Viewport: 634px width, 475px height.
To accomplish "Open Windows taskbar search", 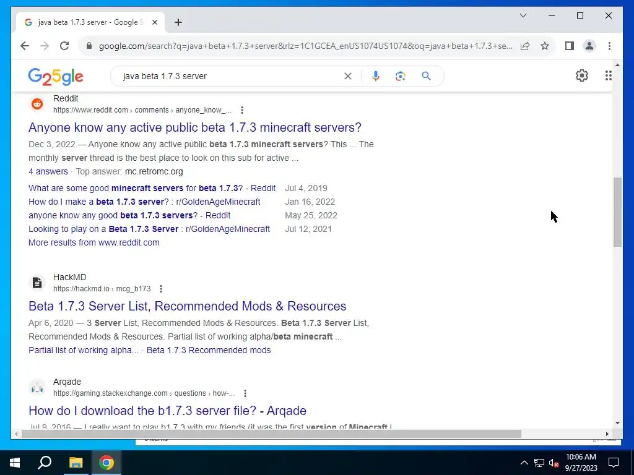I will (x=45, y=463).
